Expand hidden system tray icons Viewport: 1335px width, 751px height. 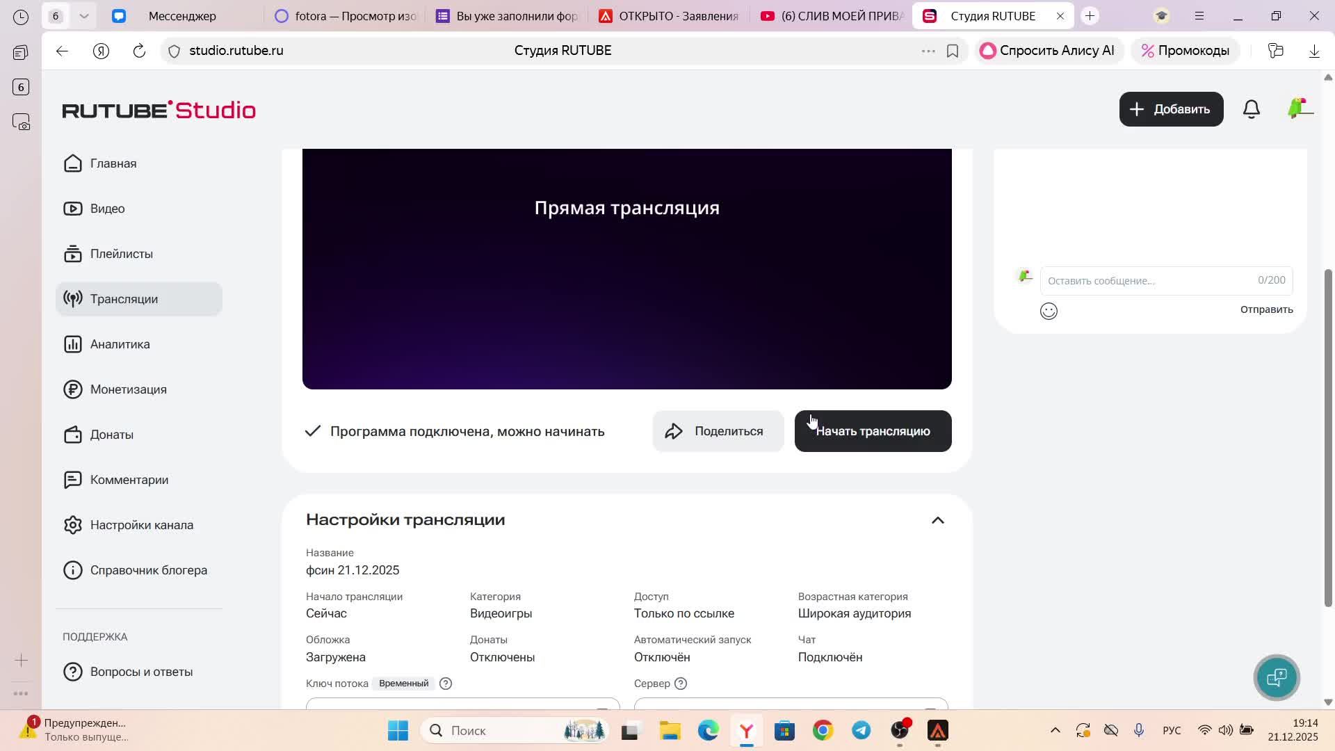click(x=1055, y=730)
